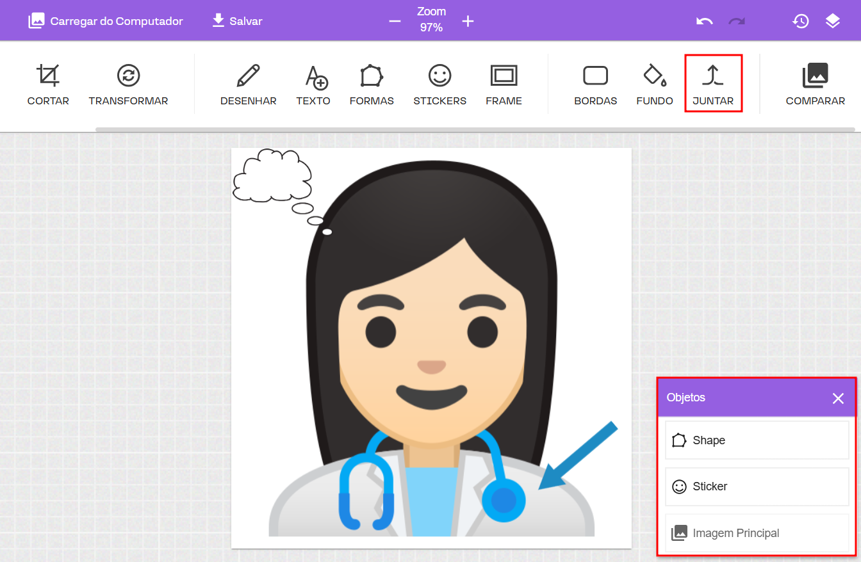This screenshot has width=861, height=562.
Task: Open the Comparar images tool
Action: click(x=815, y=84)
